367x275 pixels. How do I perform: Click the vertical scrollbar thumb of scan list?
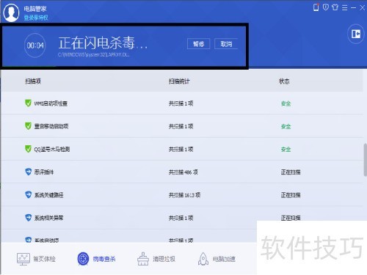[x=365, y=160]
